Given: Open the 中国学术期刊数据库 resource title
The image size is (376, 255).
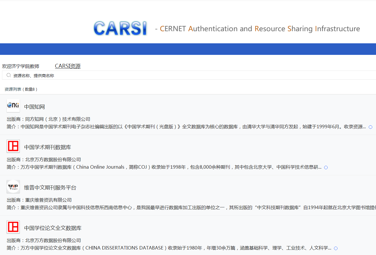Looking at the screenshot, I should tap(48, 147).
